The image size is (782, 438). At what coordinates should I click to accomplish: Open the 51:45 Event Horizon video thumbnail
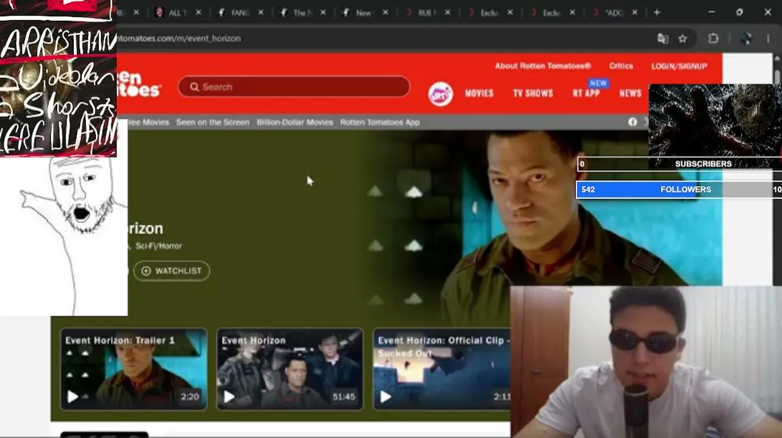[290, 369]
